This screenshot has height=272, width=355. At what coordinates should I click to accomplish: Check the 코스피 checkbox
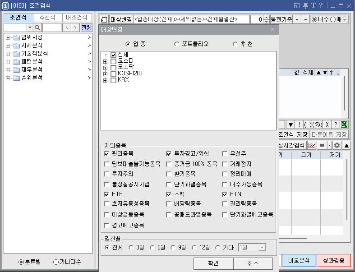(113, 61)
